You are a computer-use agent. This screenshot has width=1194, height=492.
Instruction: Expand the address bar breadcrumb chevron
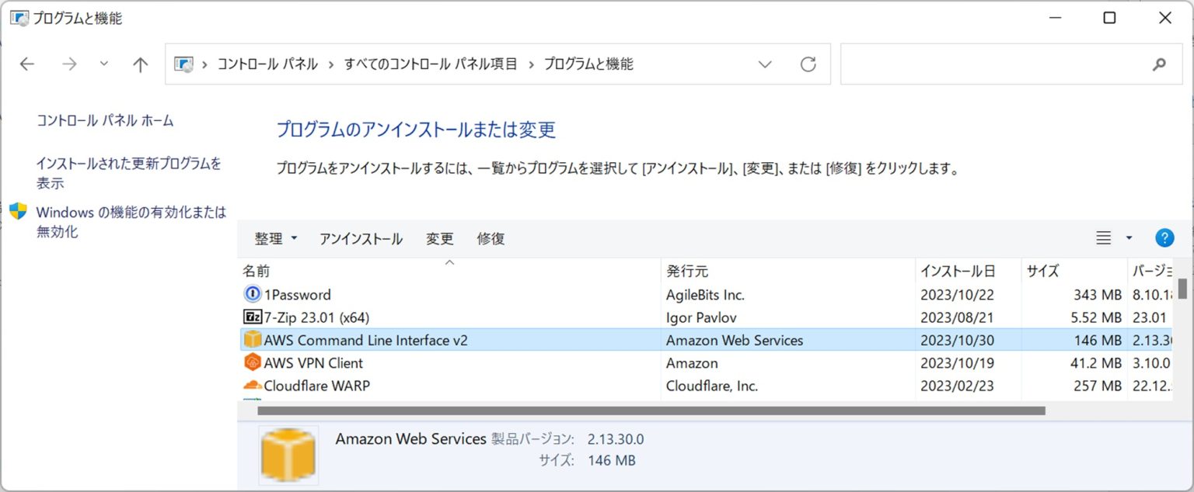tap(765, 64)
